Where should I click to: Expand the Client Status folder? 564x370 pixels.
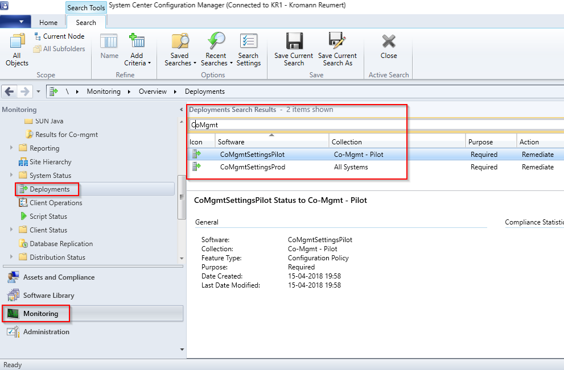pos(11,230)
